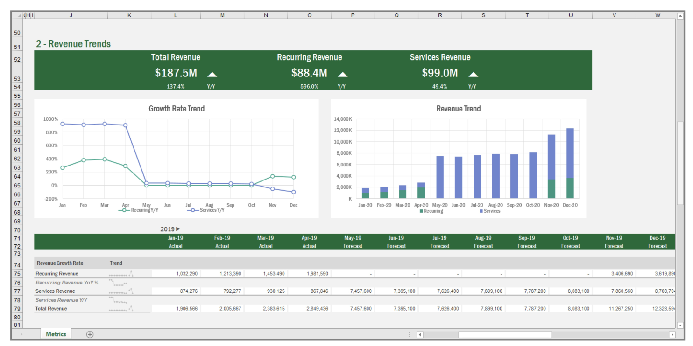This screenshot has height=346, width=693.
Task: Add a new sheet with the plus icon
Action: click(x=90, y=334)
